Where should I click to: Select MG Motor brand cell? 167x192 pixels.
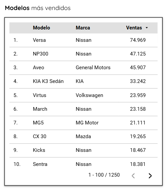[87, 123]
